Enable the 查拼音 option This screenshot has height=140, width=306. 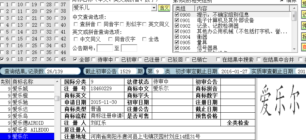tap(76, 24)
